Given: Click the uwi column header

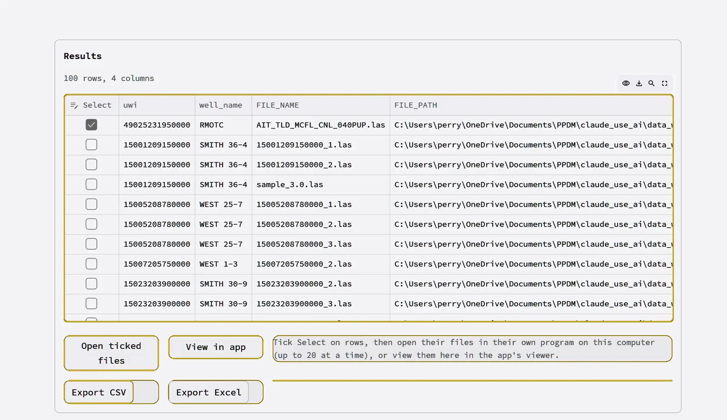Looking at the screenshot, I should [157, 105].
